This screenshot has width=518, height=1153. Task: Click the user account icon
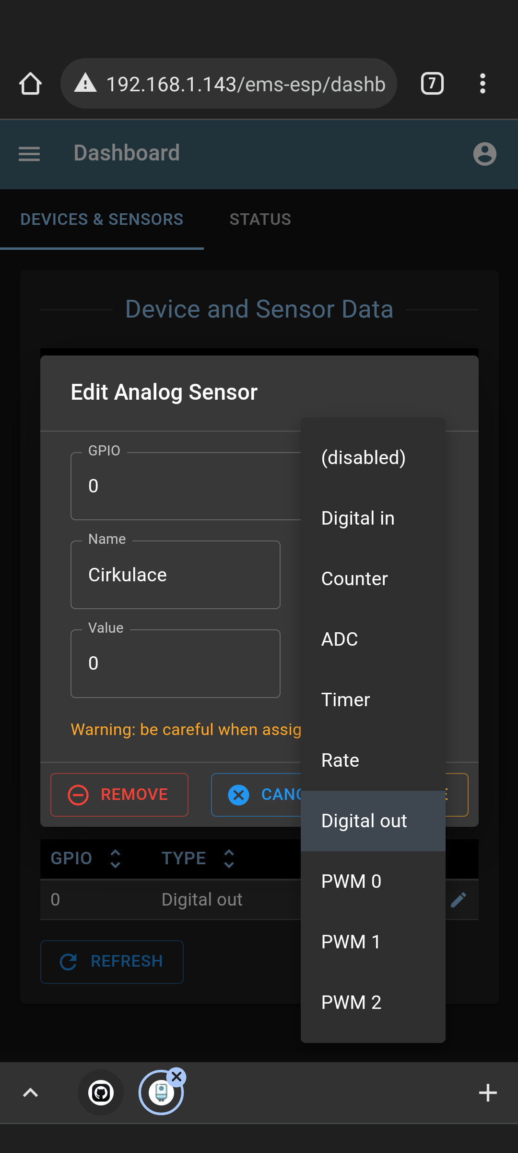click(x=485, y=154)
